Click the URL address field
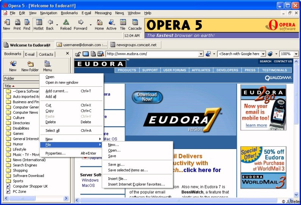The width and height of the screenshot is (301, 205). 153,54
